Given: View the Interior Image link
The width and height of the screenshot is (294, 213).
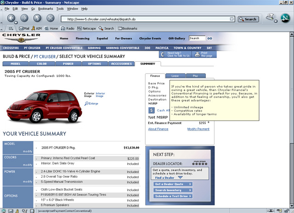Looking at the screenshot, I should pyautogui.click(x=100, y=95).
